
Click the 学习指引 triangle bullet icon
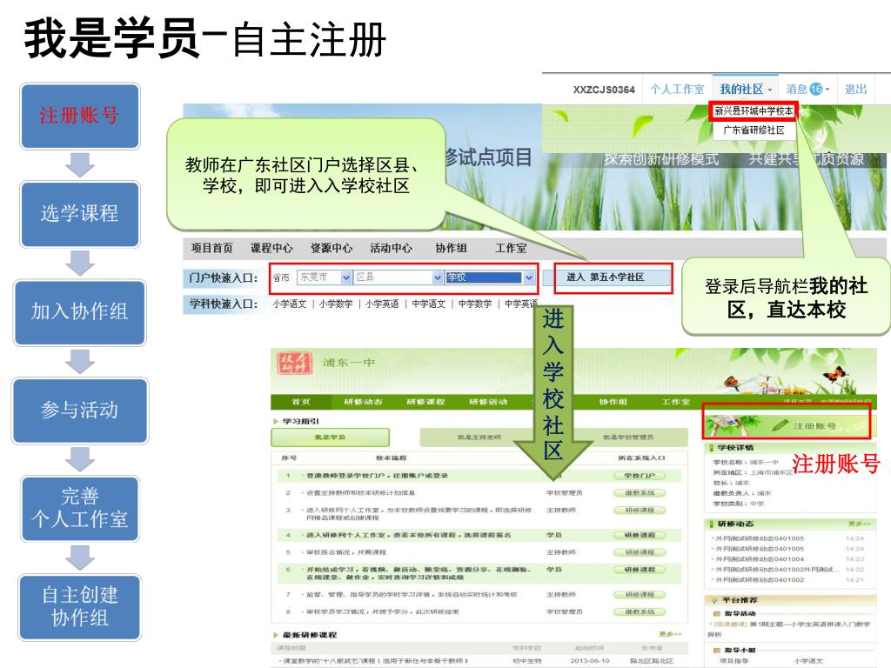pyautogui.click(x=276, y=421)
